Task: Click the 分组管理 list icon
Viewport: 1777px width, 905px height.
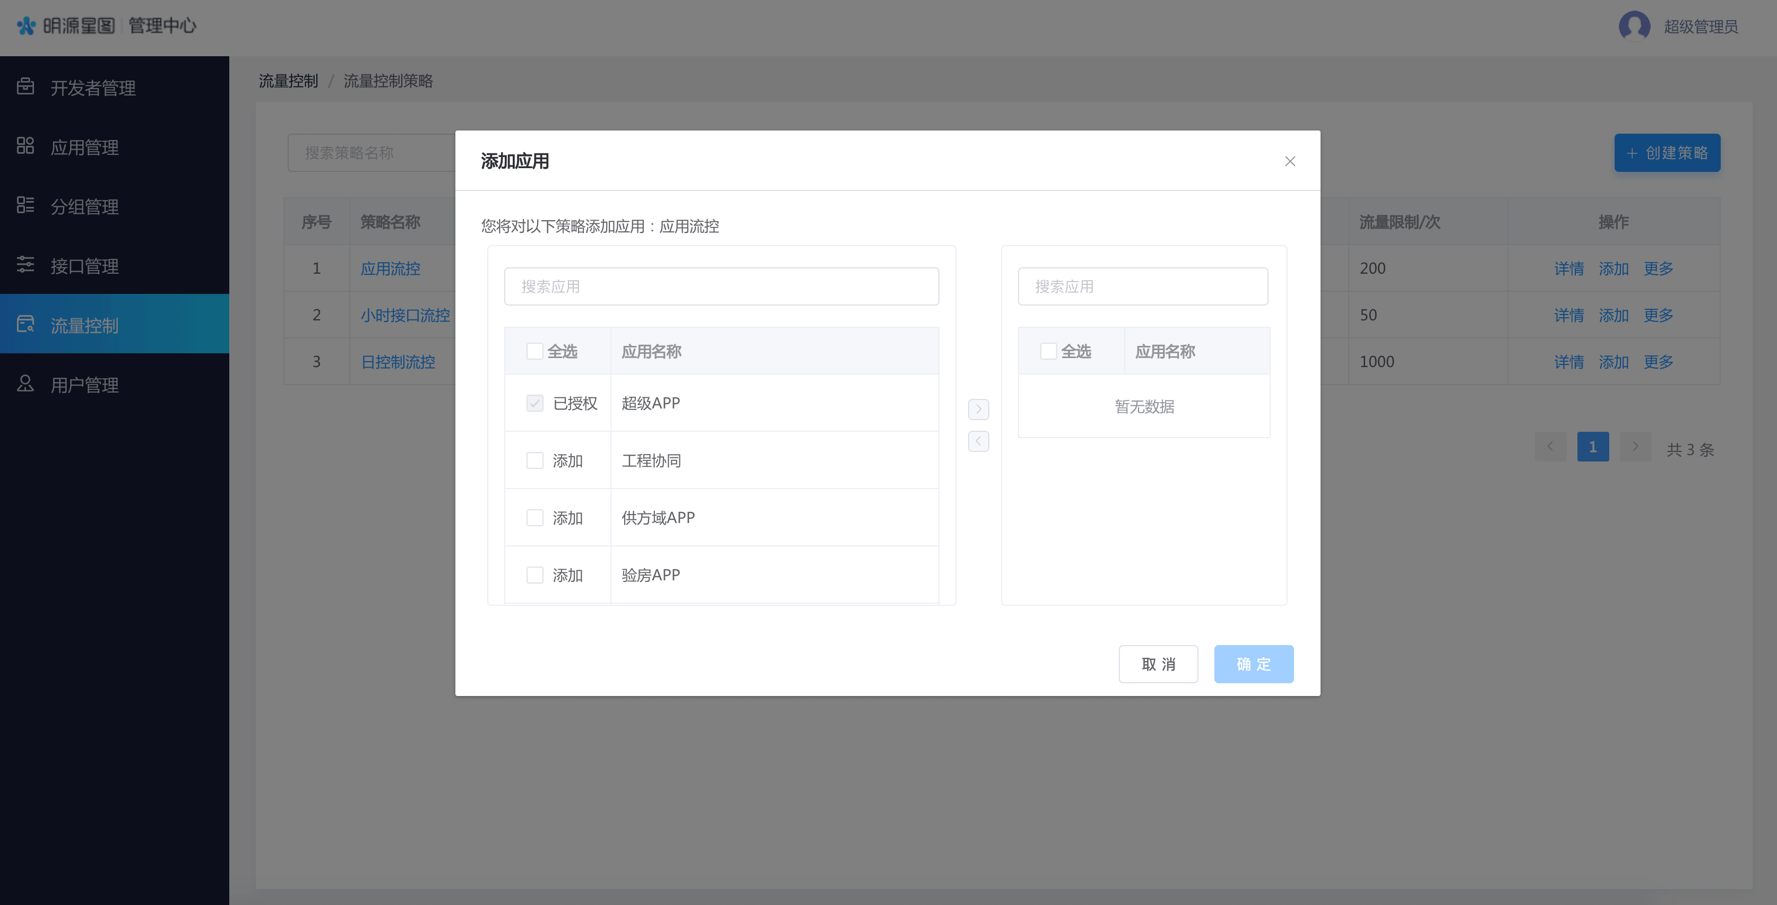Action: [x=25, y=205]
